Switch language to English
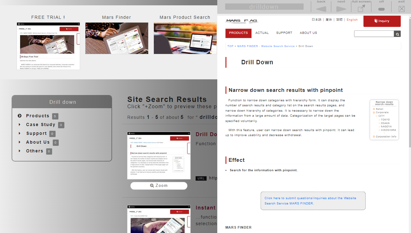This screenshot has height=233, width=411. coord(352,20)
